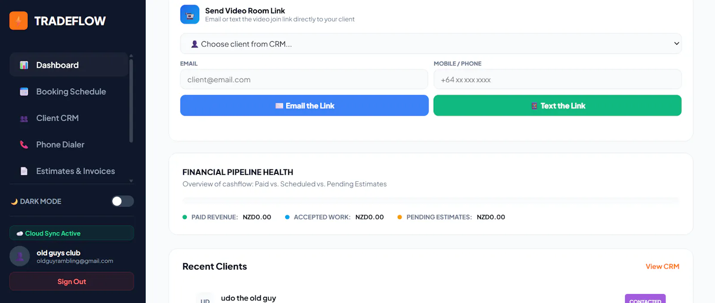Click the financial pipeline progress bar
Viewport: 715px width, 303px height.
(x=431, y=201)
